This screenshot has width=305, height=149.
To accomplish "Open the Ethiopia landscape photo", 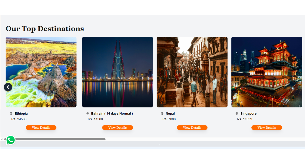I will [x=41, y=72].
